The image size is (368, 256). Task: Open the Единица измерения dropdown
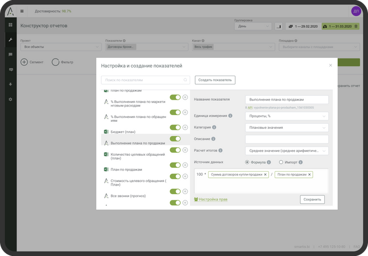pos(286,116)
